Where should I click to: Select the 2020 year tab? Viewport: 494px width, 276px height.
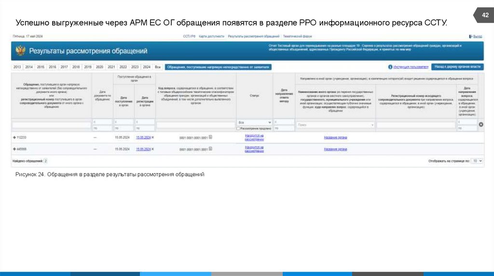click(99, 67)
